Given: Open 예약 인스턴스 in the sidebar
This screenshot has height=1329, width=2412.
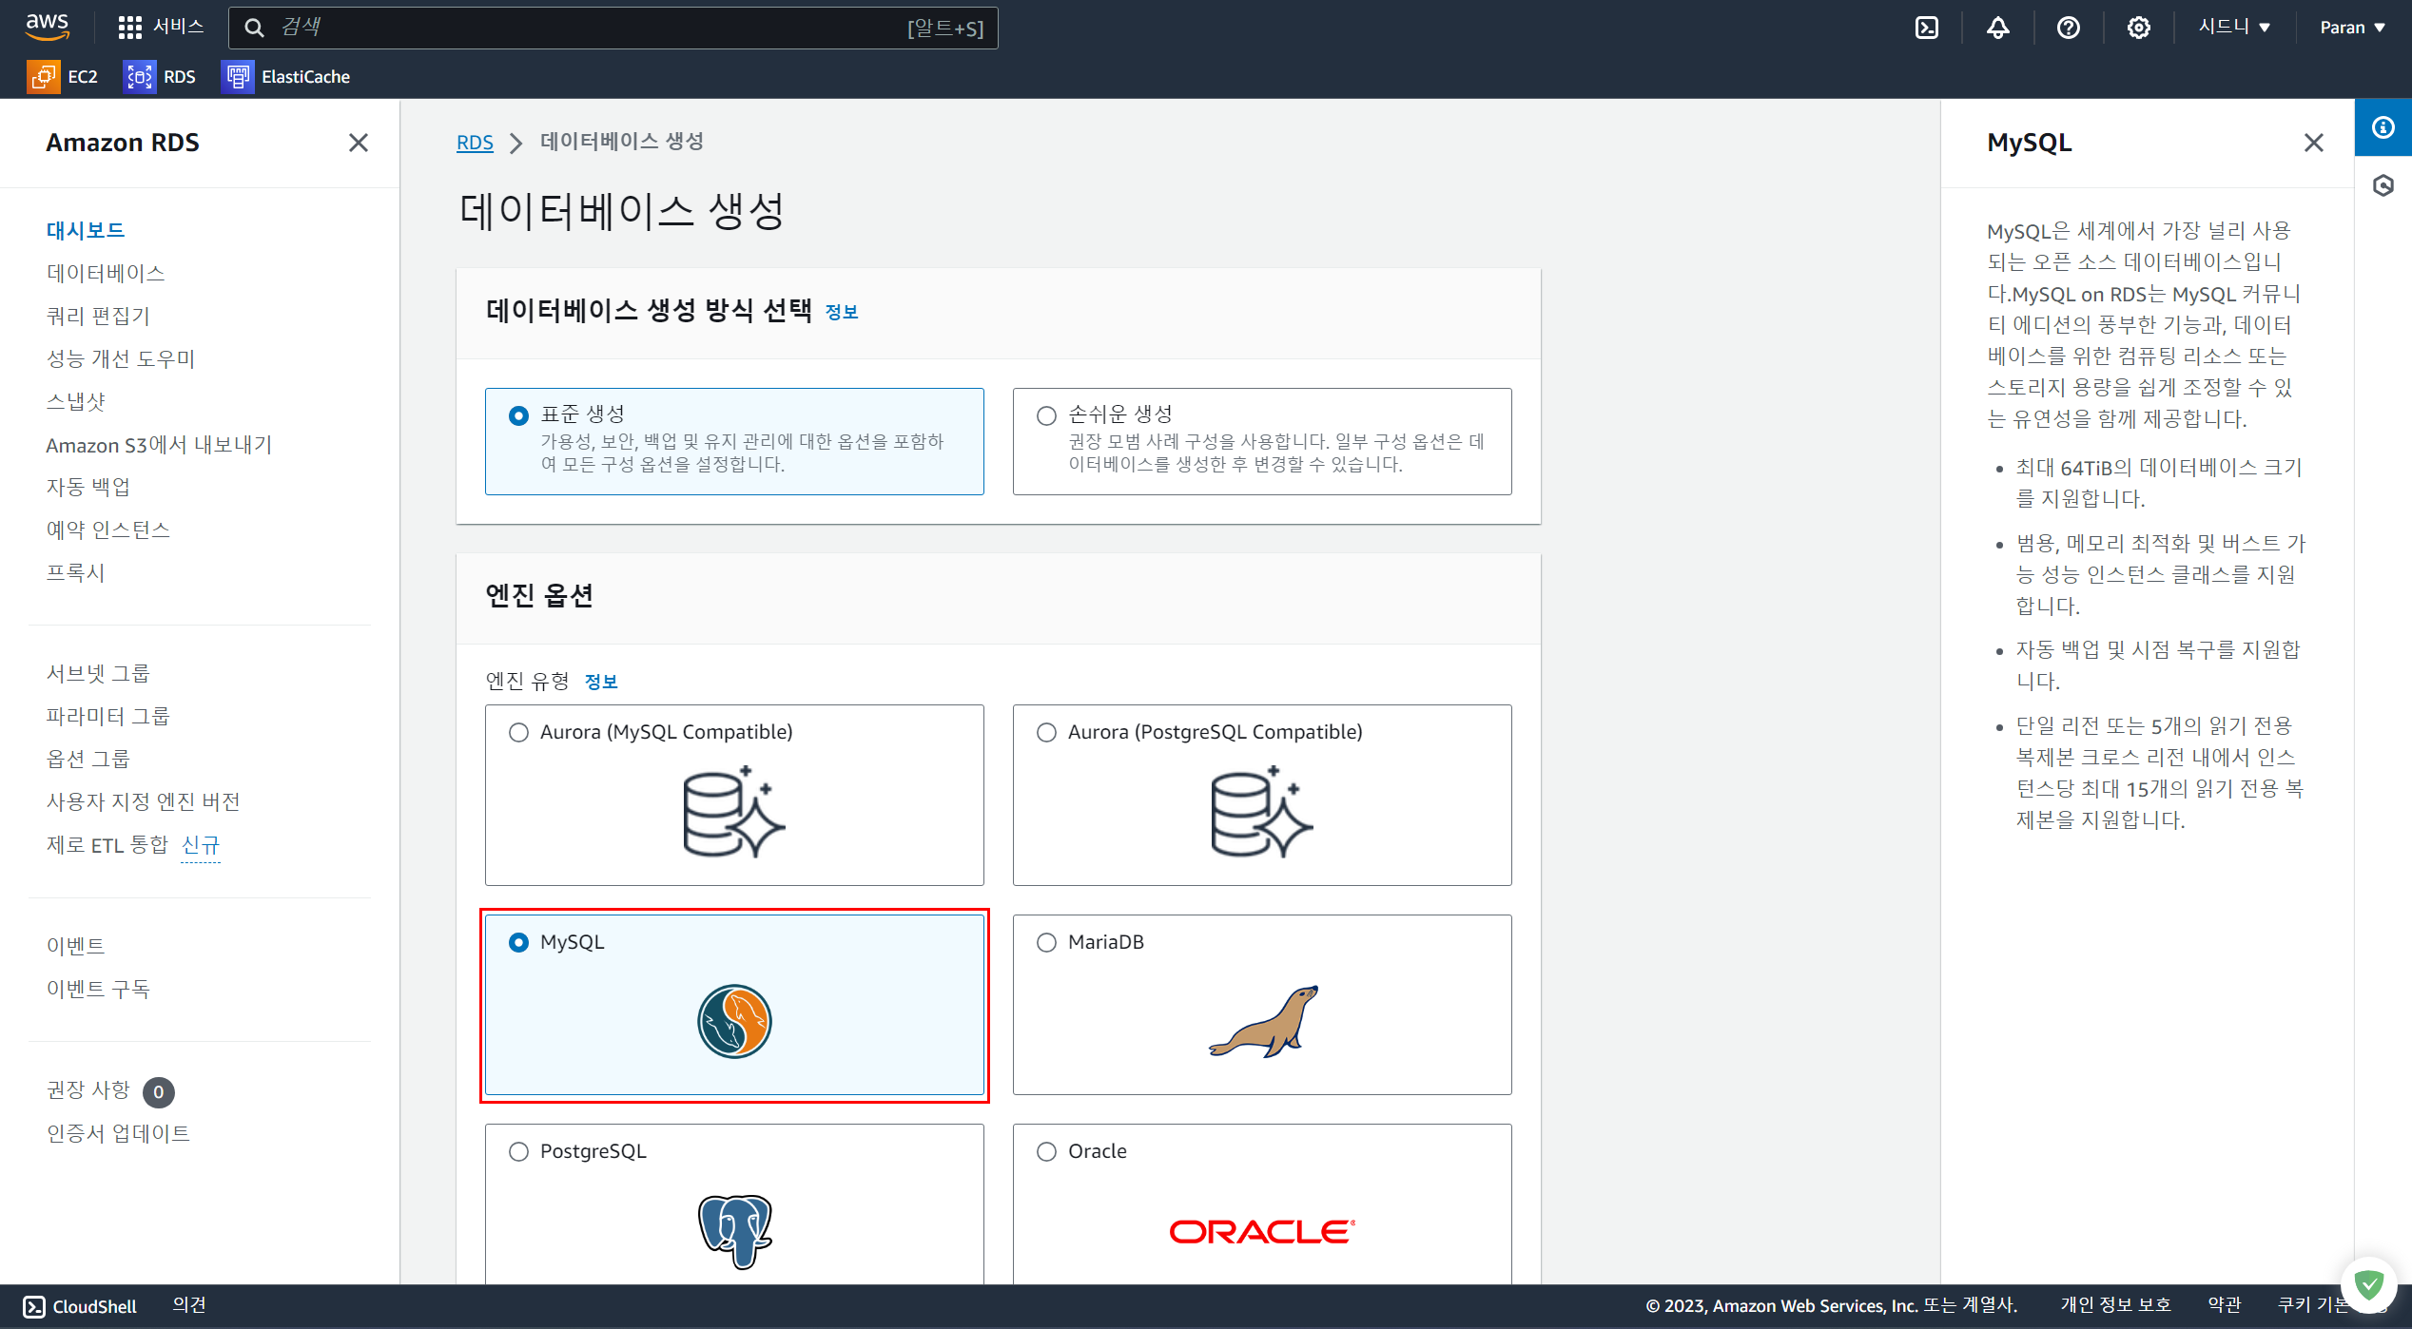Looking at the screenshot, I should point(108,530).
